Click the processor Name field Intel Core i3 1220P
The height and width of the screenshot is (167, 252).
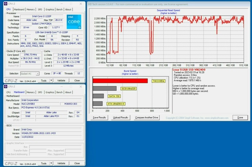(42, 16)
